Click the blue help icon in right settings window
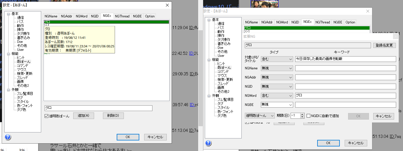Image resolution: width=403 pixels, height=151 pixels. pyautogui.click(x=208, y=143)
